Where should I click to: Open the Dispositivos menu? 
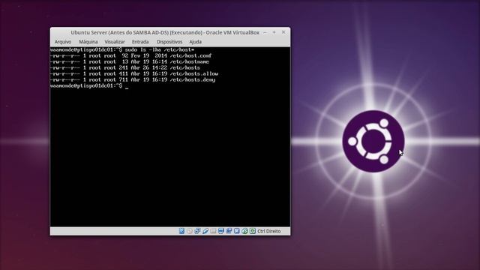pos(169,42)
